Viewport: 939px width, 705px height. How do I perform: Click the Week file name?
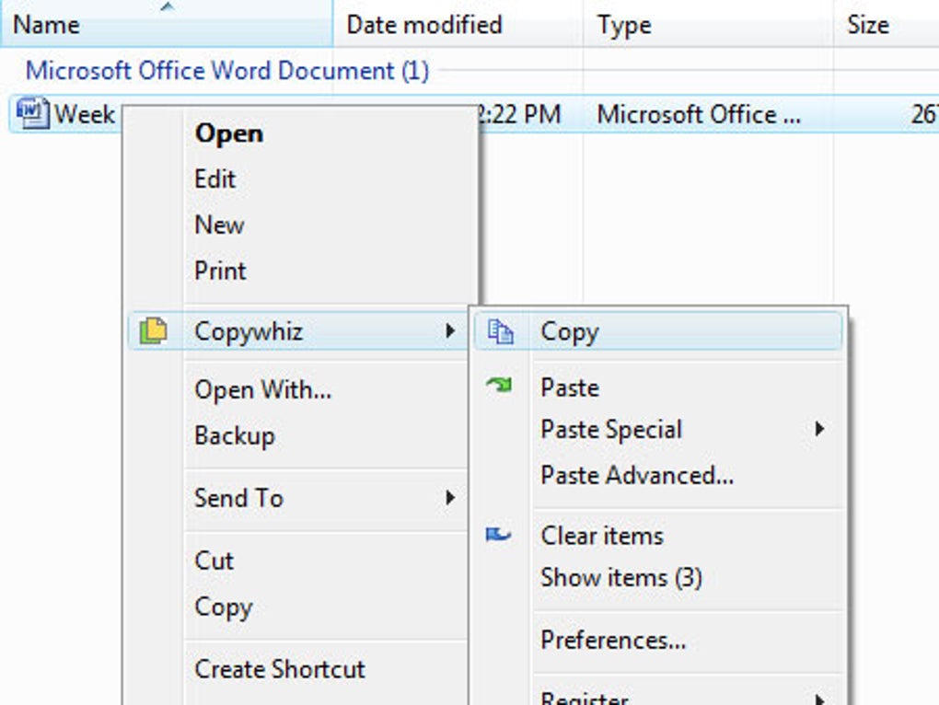point(85,114)
